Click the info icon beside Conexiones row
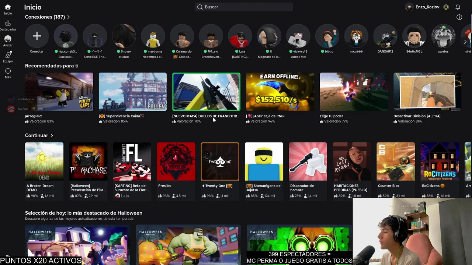The height and width of the screenshot is (265, 472). coord(459,17)
